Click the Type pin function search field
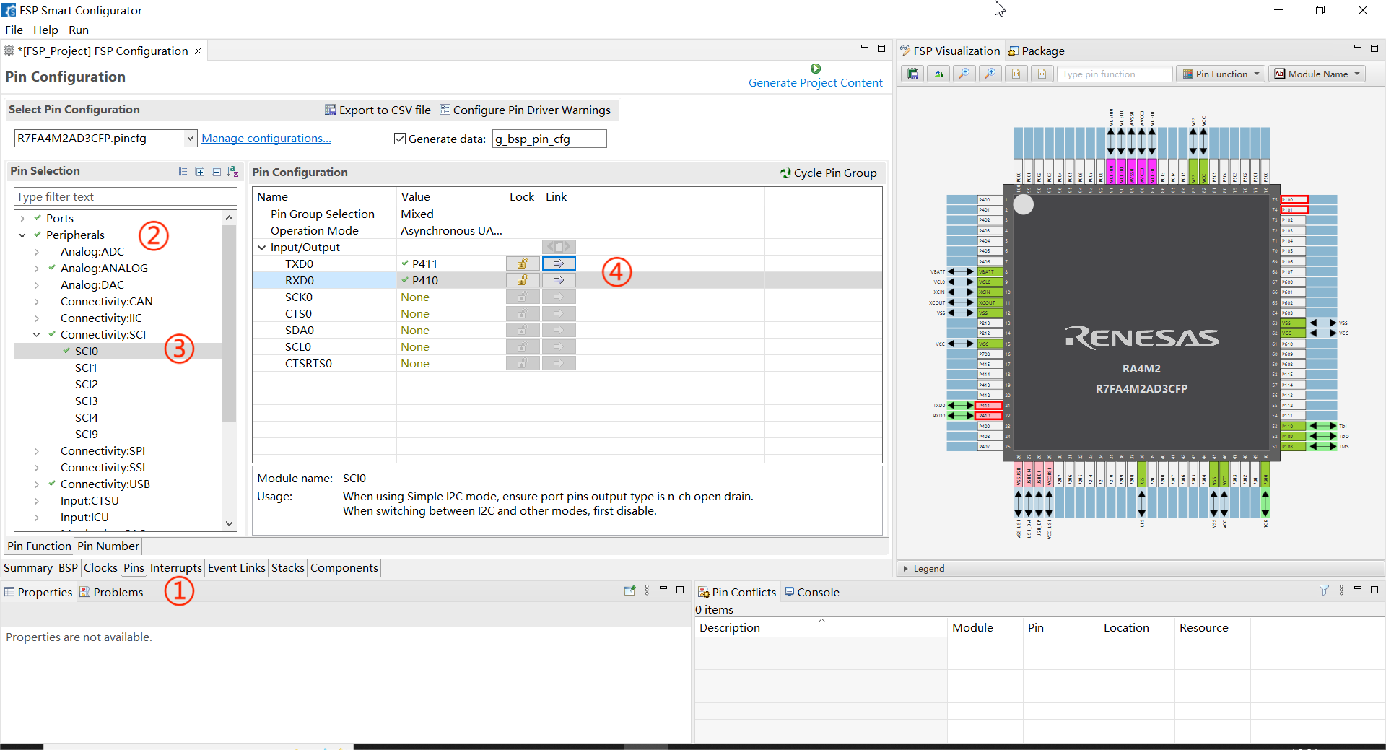The image size is (1386, 750). [1115, 74]
